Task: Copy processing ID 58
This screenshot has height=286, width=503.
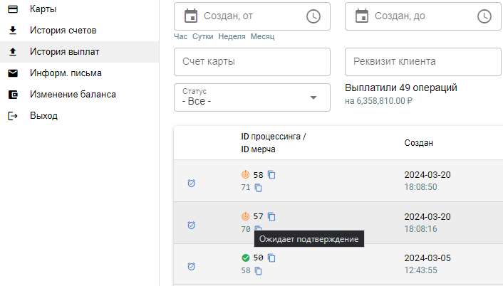Action: point(271,175)
